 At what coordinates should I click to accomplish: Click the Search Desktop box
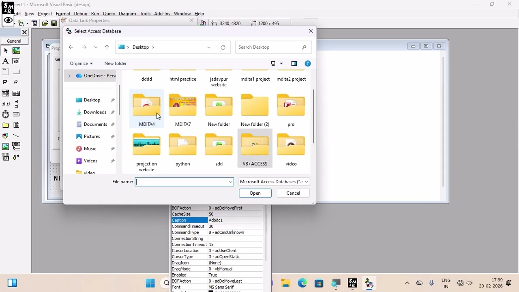point(273,47)
